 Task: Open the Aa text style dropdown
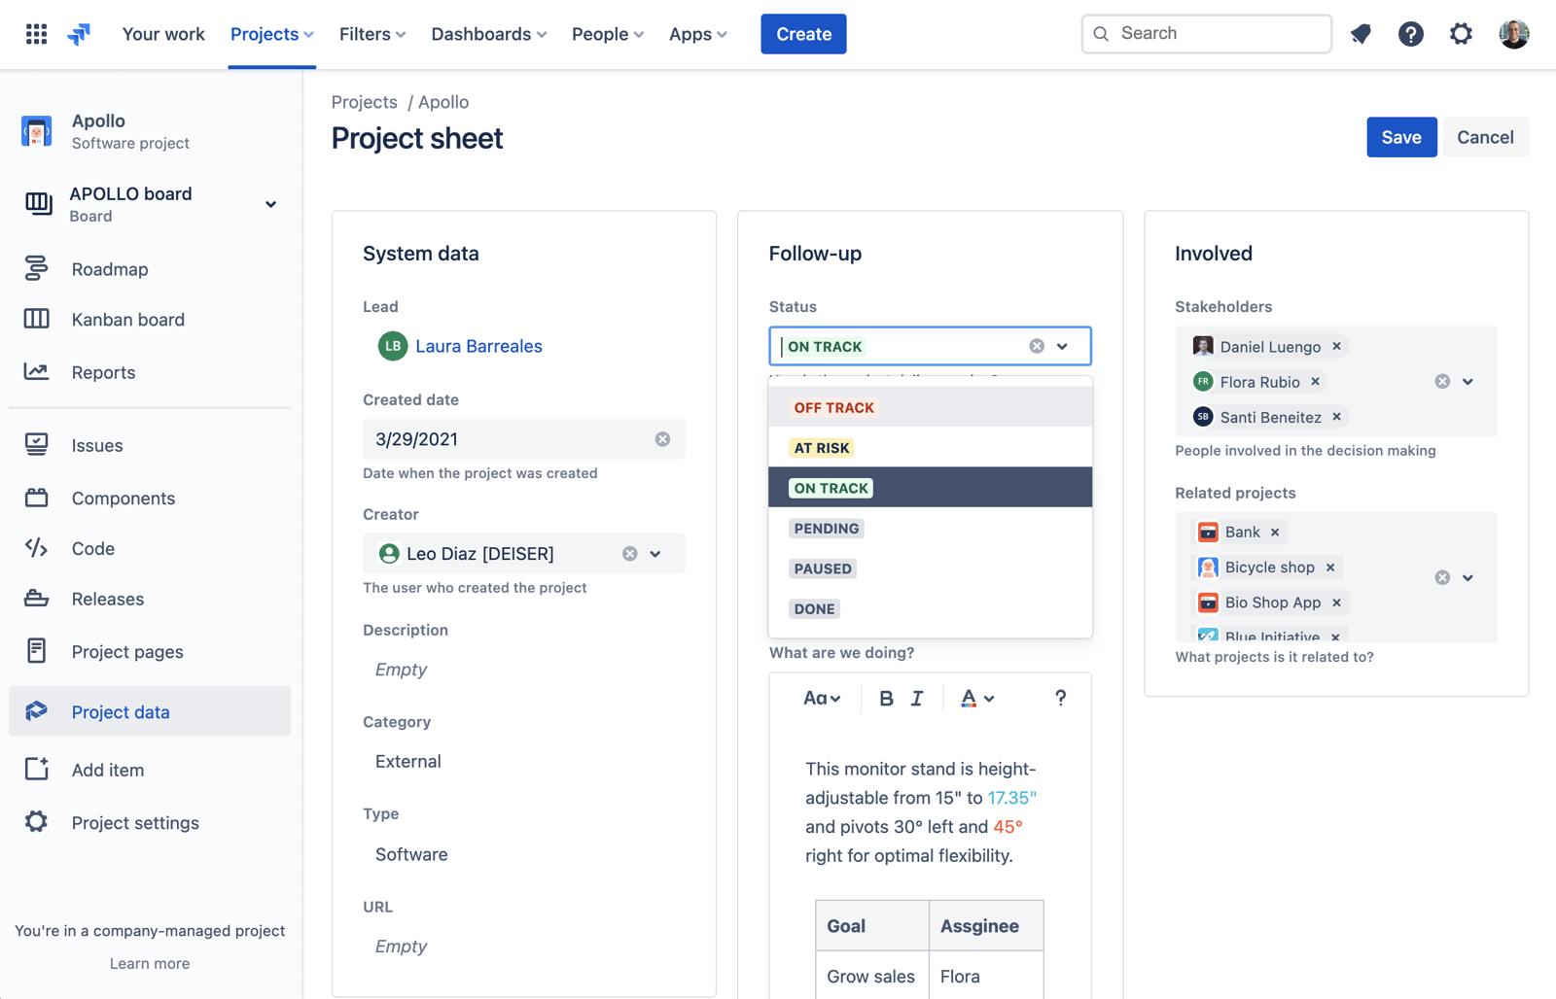click(822, 698)
